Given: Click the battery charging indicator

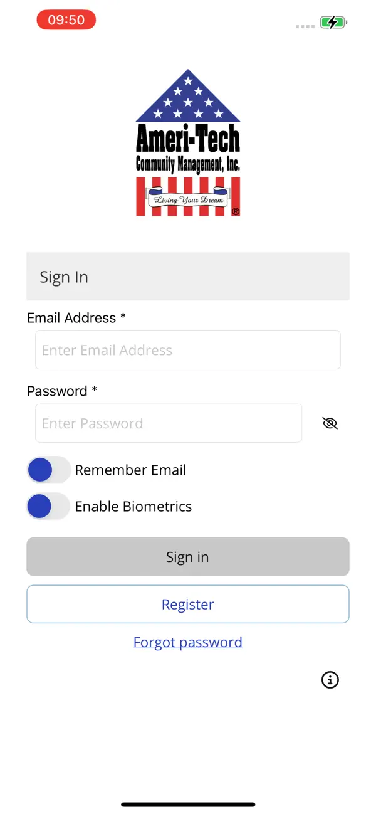Looking at the screenshot, I should (332, 22).
